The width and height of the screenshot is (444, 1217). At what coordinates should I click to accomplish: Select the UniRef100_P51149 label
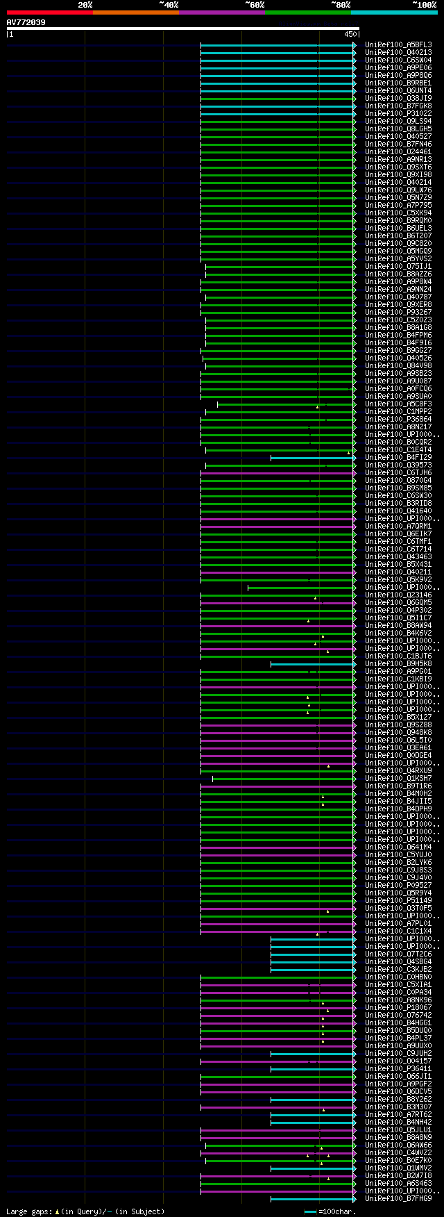coord(398,901)
